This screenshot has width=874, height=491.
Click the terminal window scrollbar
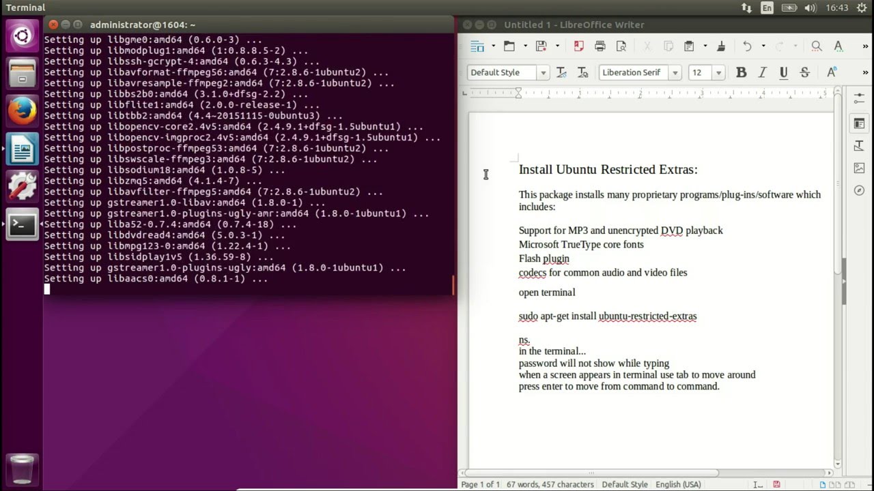click(x=453, y=284)
